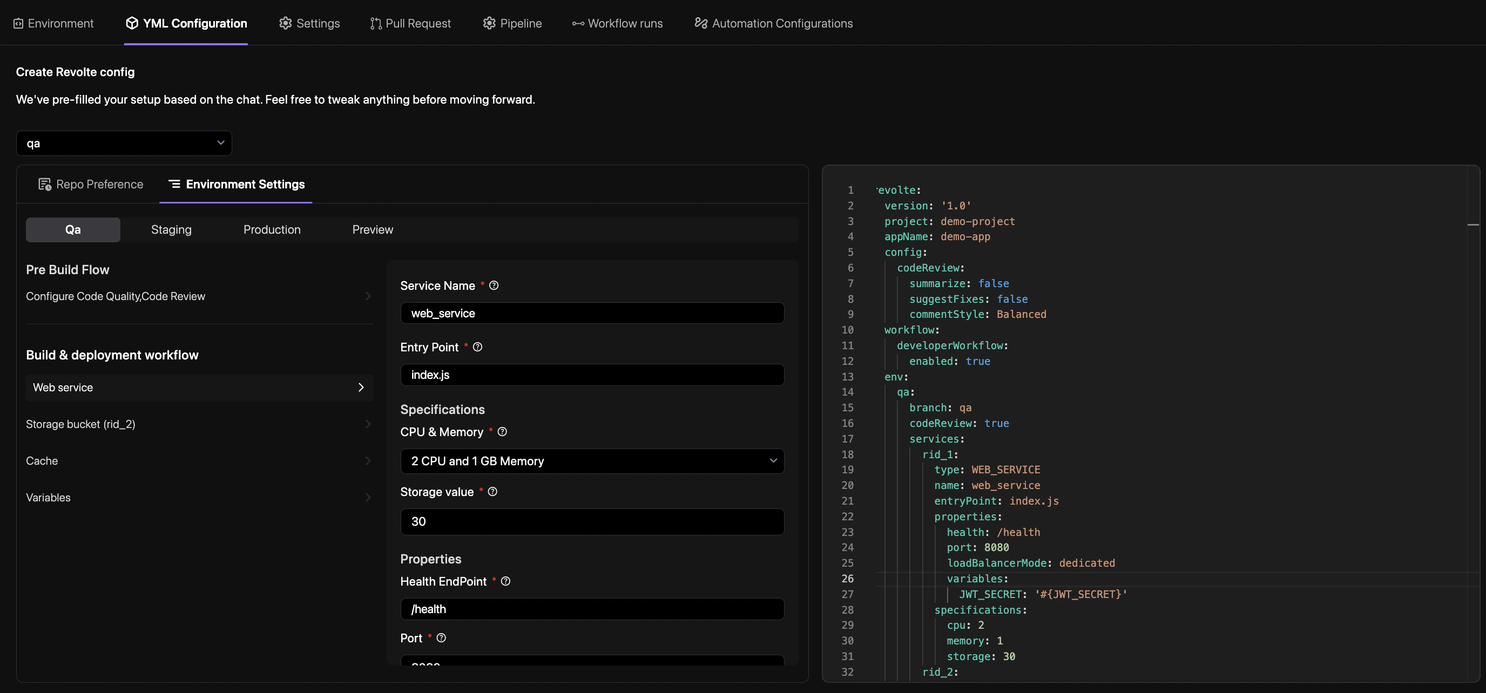Click the JWT_SECRET line in editor
Image resolution: width=1486 pixels, height=693 pixels.
pos(1043,594)
